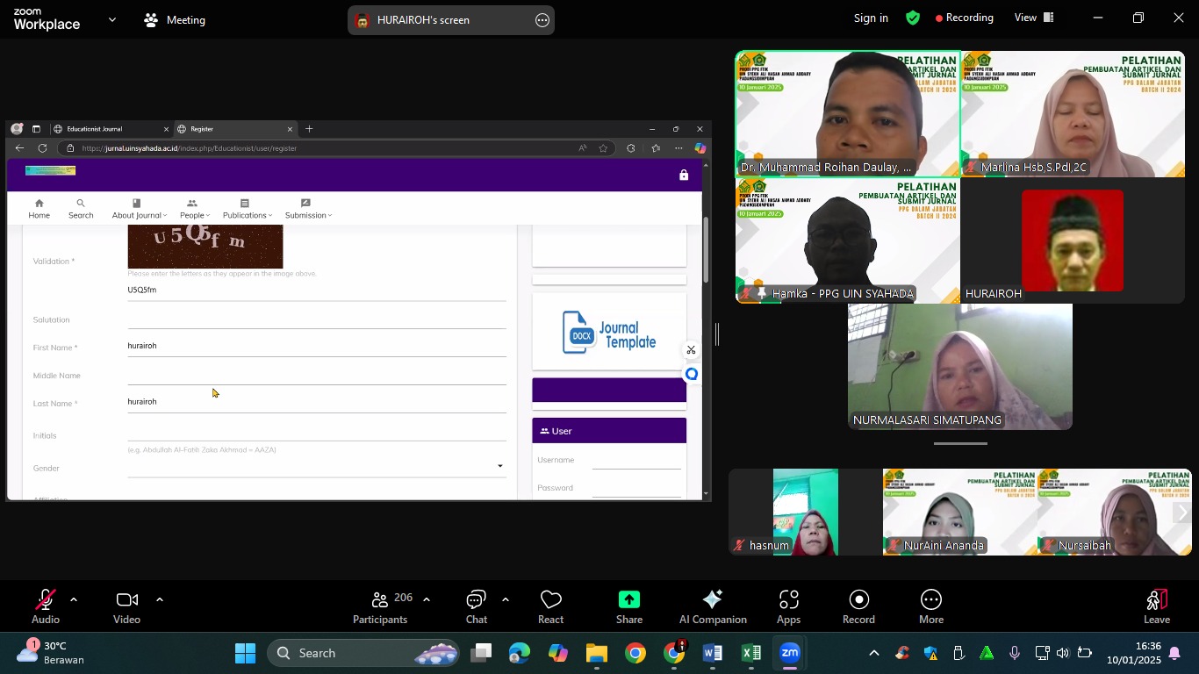1199x674 pixels.
Task: Click the First Name field with hurairoh
Action: pyautogui.click(x=317, y=347)
